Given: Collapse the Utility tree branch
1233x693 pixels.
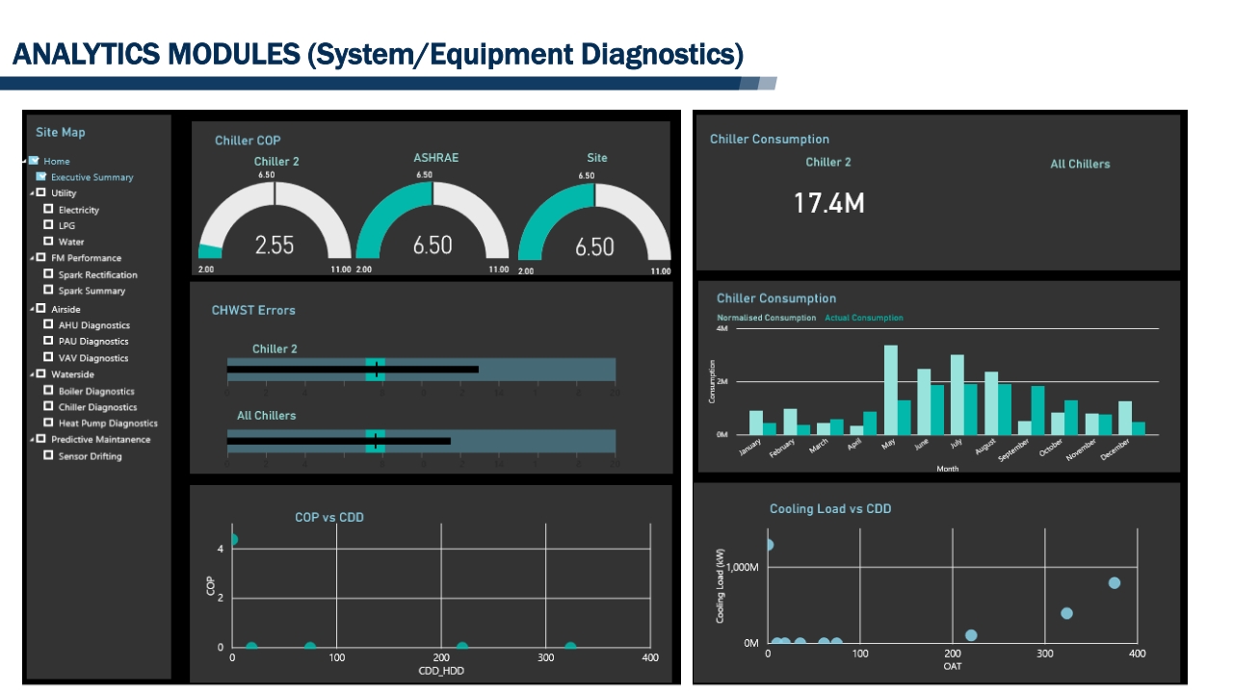Looking at the screenshot, I should [30, 192].
